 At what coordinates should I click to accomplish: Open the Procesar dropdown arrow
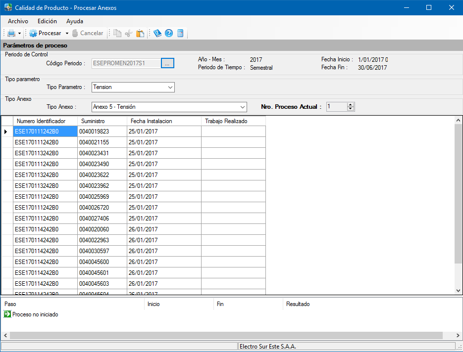click(x=67, y=34)
